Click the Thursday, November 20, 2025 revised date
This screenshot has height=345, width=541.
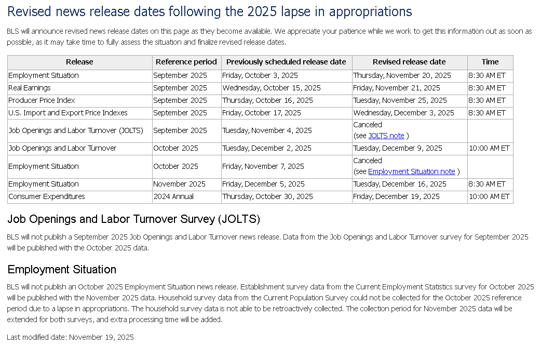[402, 75]
